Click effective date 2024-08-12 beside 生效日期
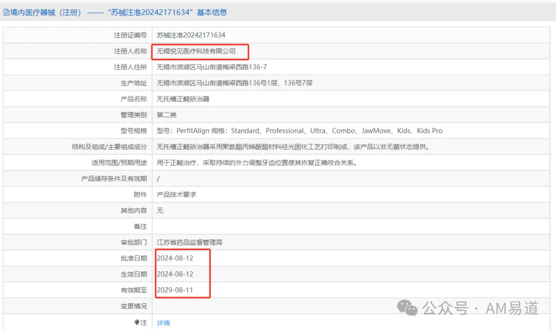Image resolution: width=556 pixels, height=330 pixels. coord(175,274)
